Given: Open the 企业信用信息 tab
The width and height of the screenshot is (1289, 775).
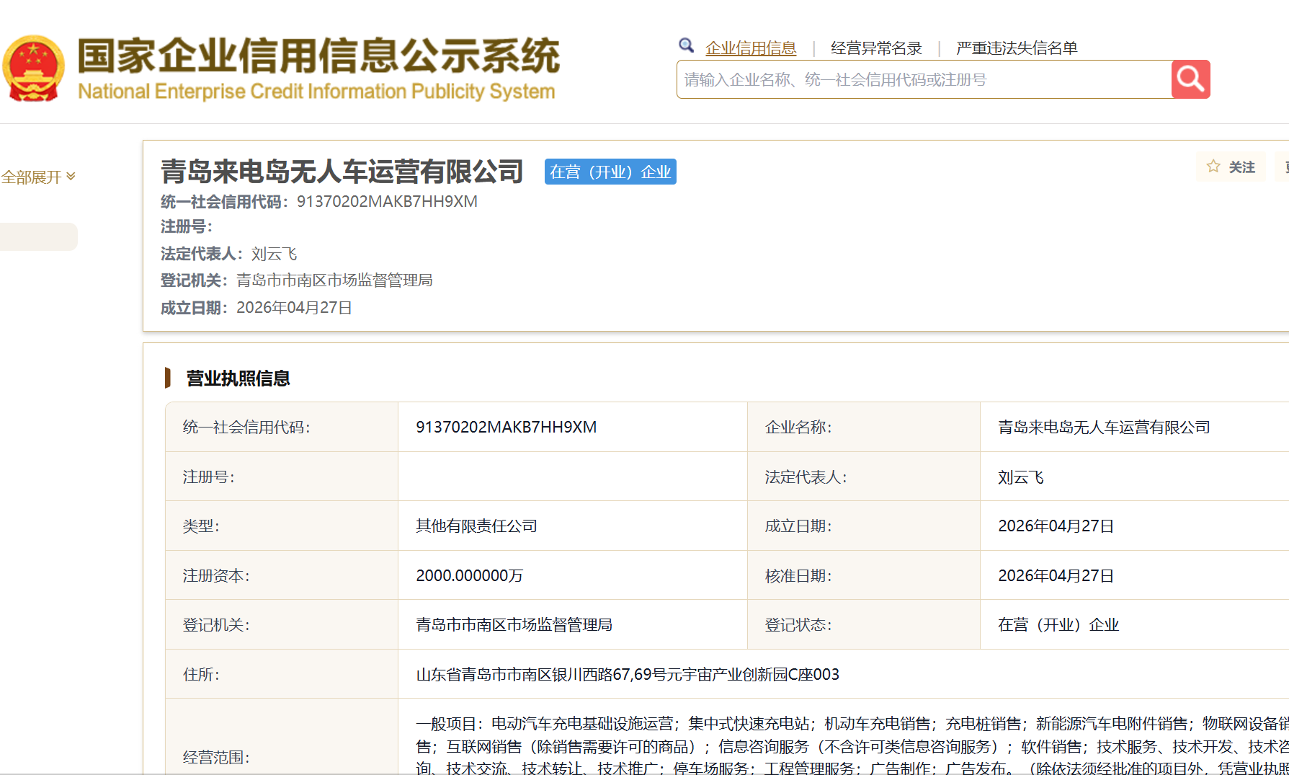Looking at the screenshot, I should tap(751, 48).
